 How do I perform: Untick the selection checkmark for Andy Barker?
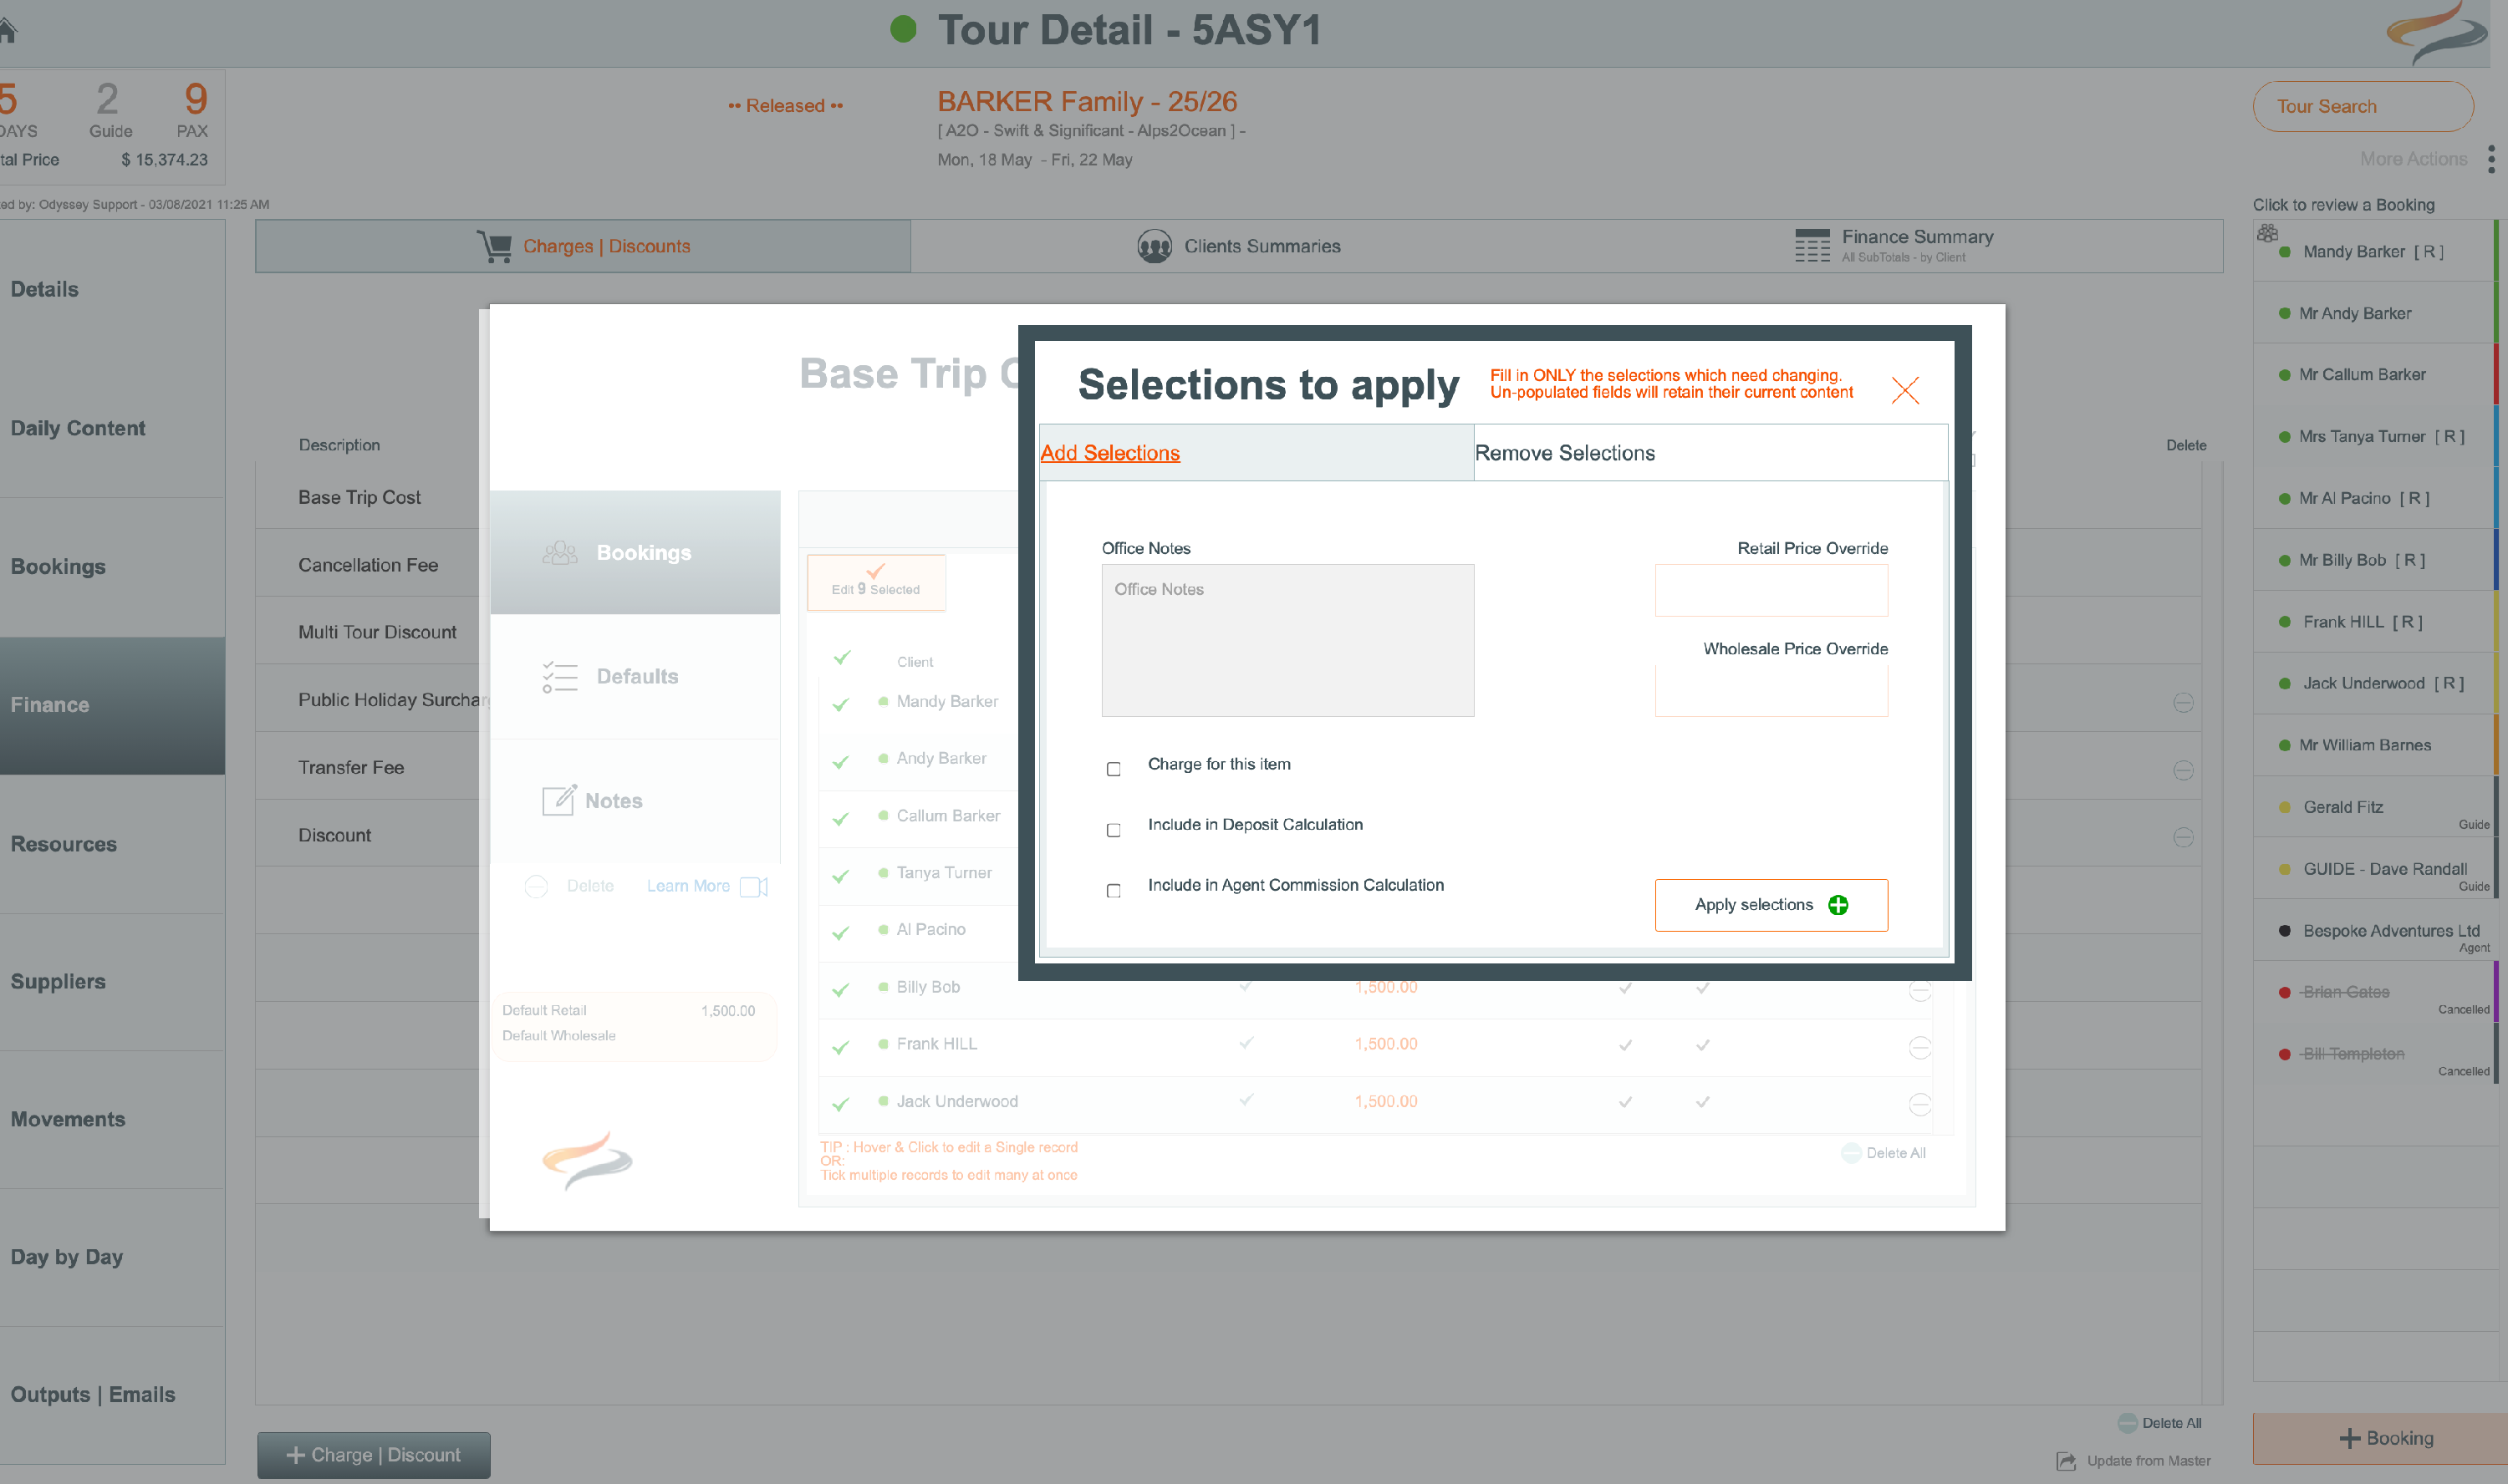840,761
